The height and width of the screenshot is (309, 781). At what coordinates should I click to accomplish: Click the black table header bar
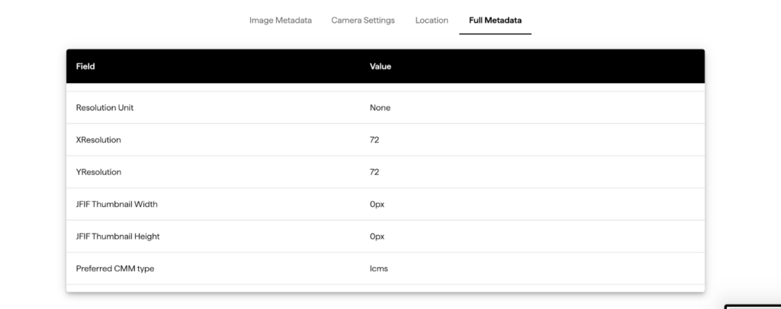[x=534, y=67]
